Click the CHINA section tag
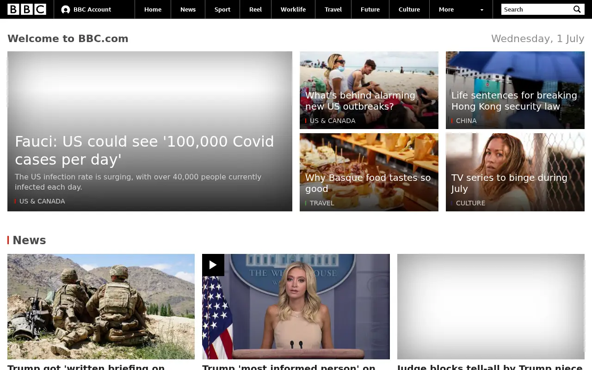This screenshot has width=592, height=370. [x=466, y=121]
